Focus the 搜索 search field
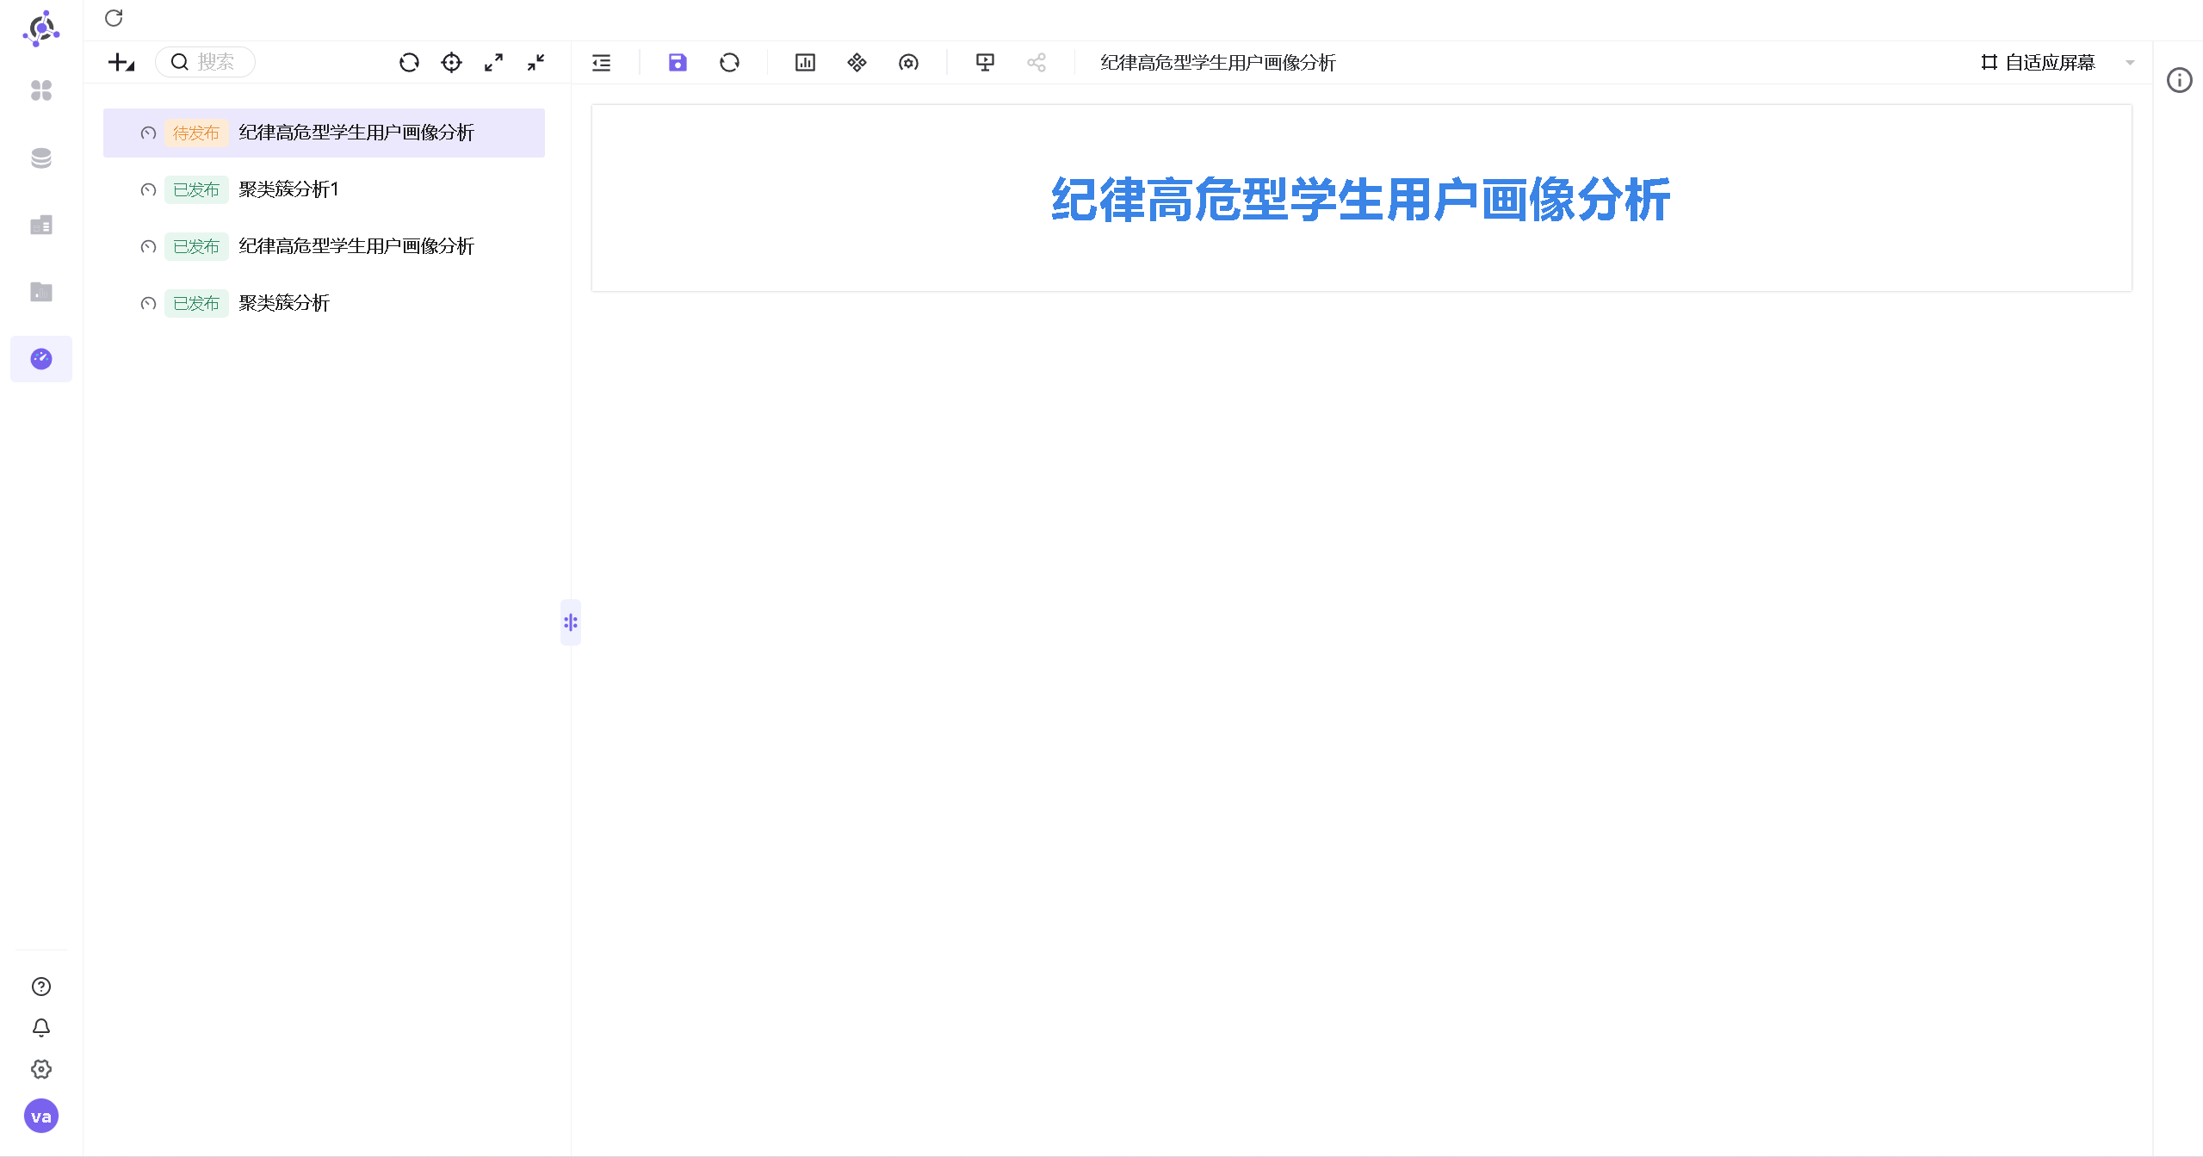Image resolution: width=2203 pixels, height=1157 pixels. [x=205, y=62]
